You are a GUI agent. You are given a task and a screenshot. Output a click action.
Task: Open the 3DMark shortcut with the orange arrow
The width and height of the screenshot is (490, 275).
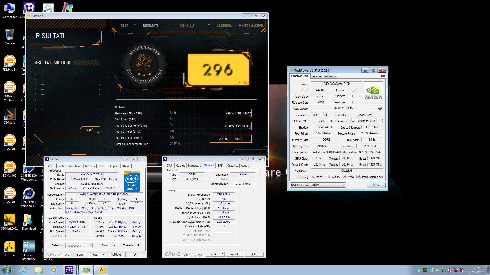click(10, 116)
